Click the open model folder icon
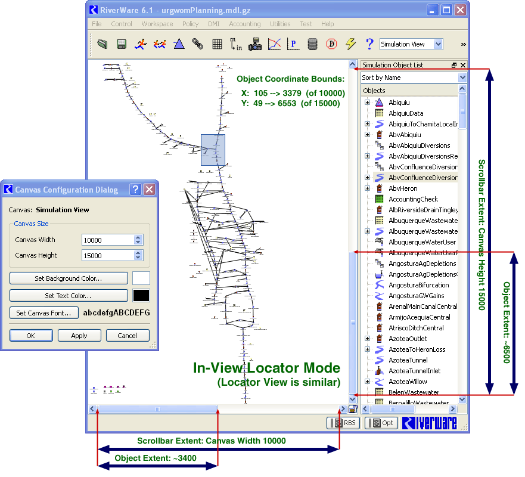The height and width of the screenshot is (477, 525). pyautogui.click(x=102, y=44)
